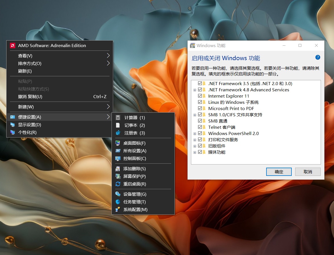Expand the 旧版组件 node
This screenshot has height=255, width=334.
click(x=195, y=146)
